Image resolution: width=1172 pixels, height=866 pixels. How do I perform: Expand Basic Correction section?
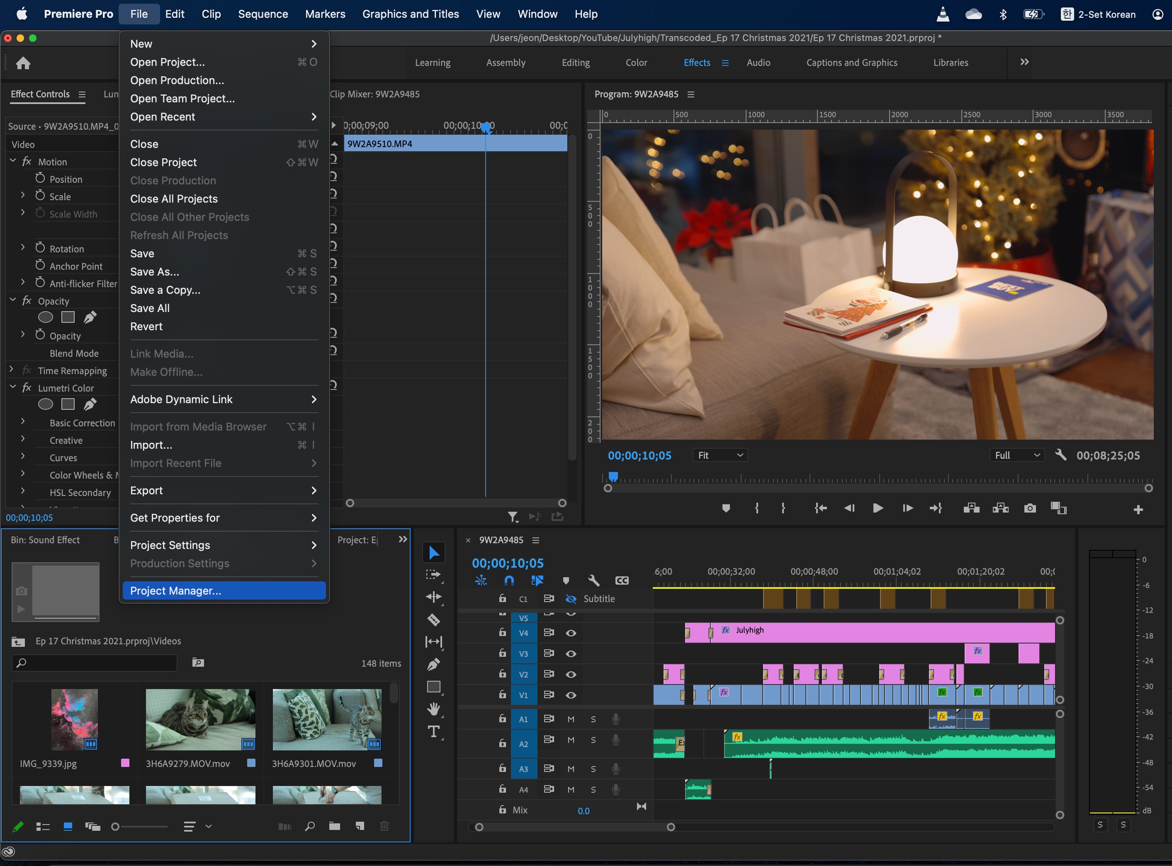point(22,421)
